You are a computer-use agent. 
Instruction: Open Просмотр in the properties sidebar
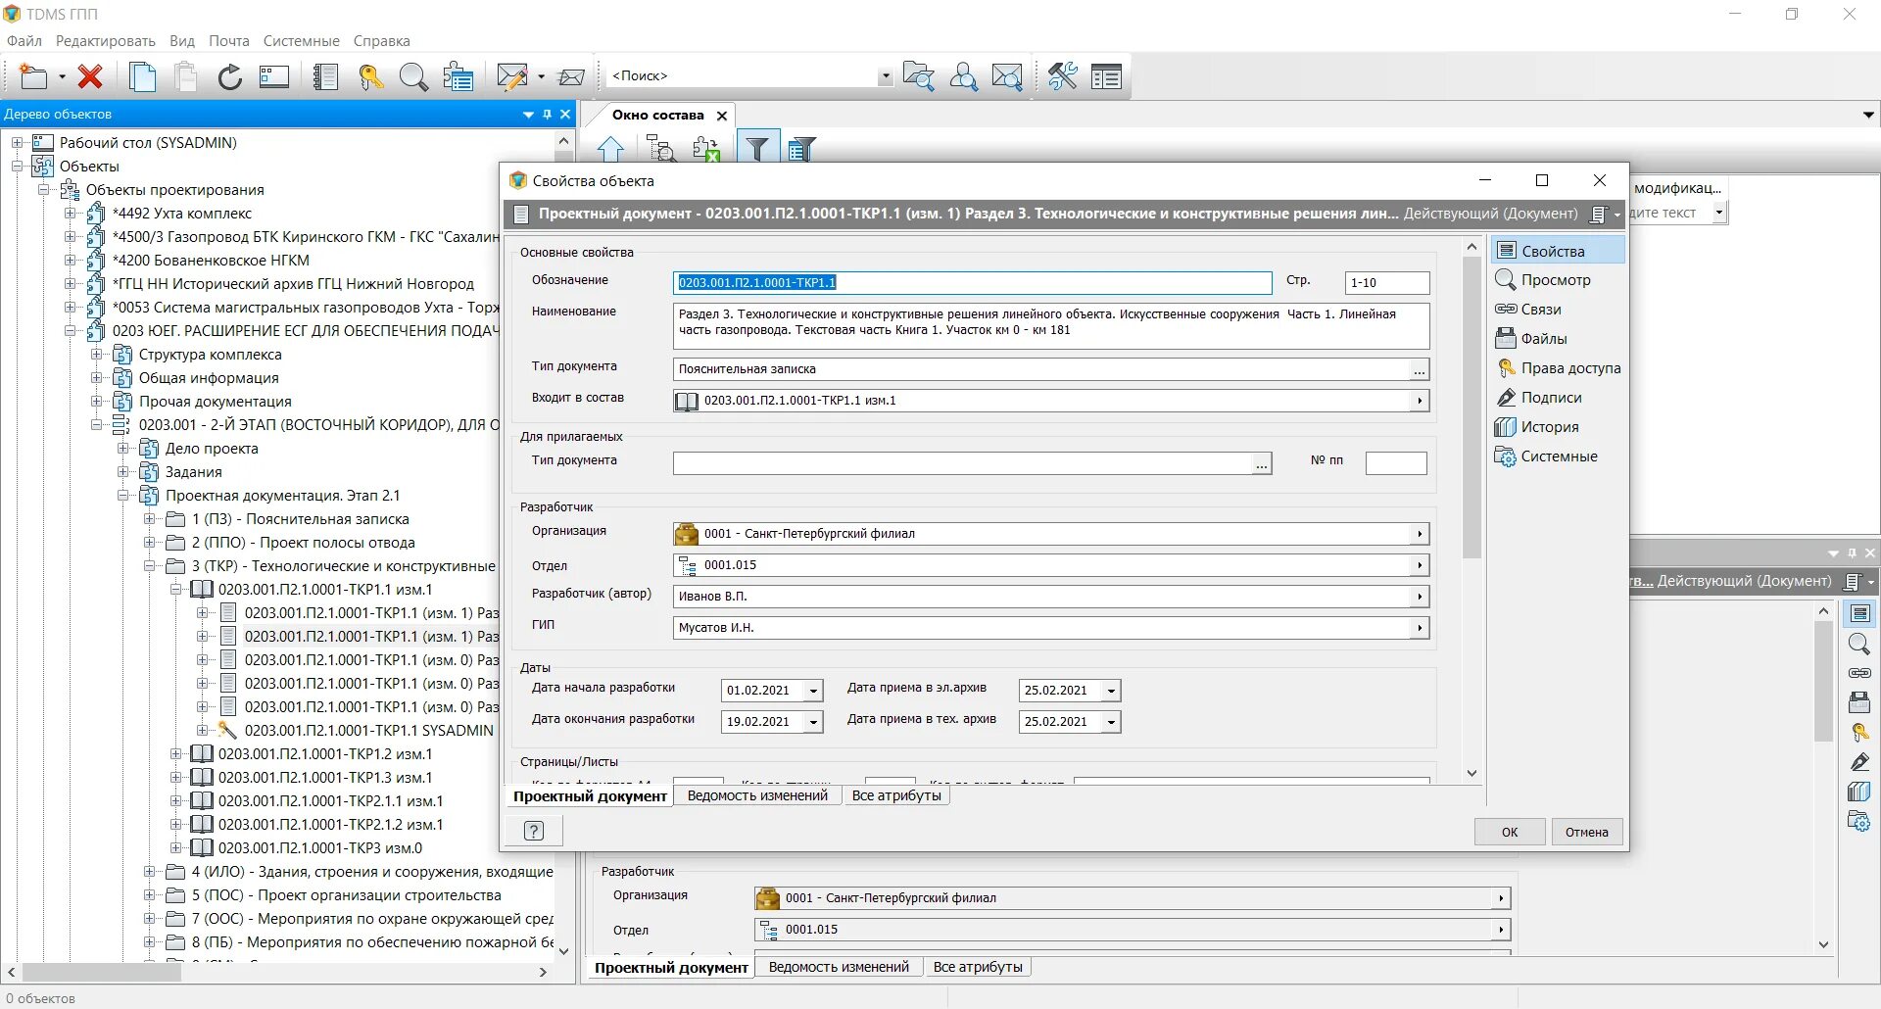[x=1556, y=280]
